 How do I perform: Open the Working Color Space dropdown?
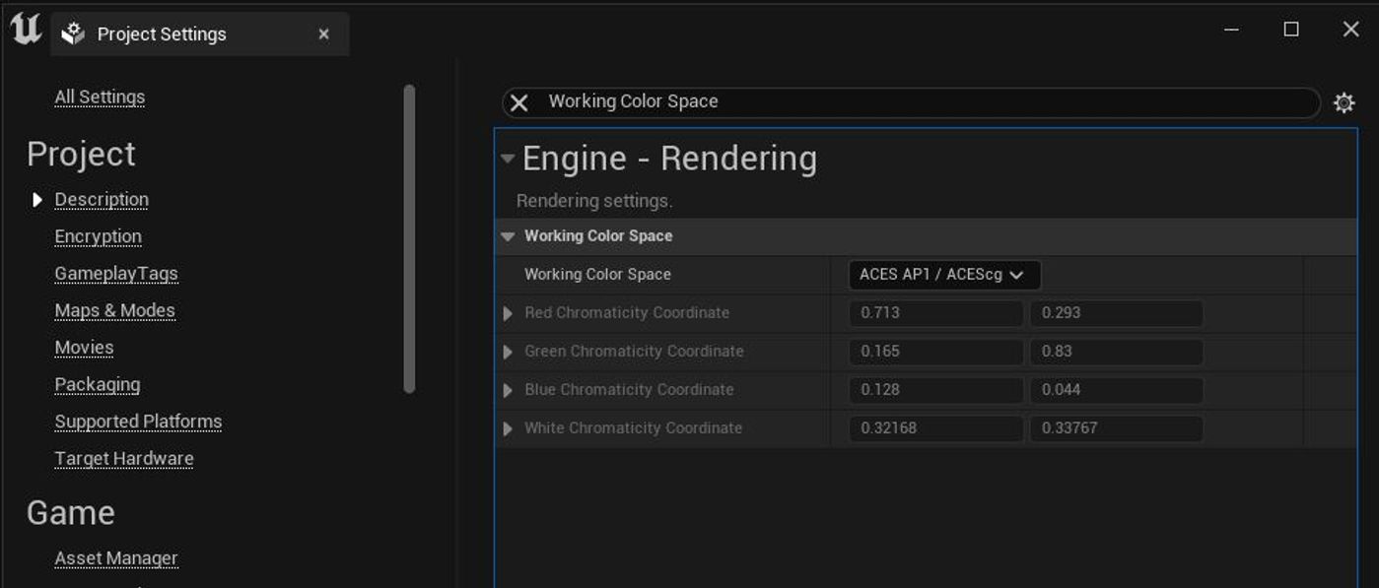tap(943, 274)
